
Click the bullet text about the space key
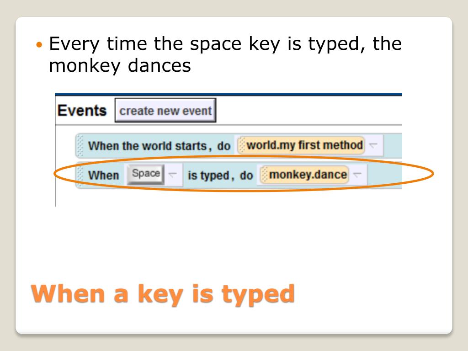coord(225,54)
